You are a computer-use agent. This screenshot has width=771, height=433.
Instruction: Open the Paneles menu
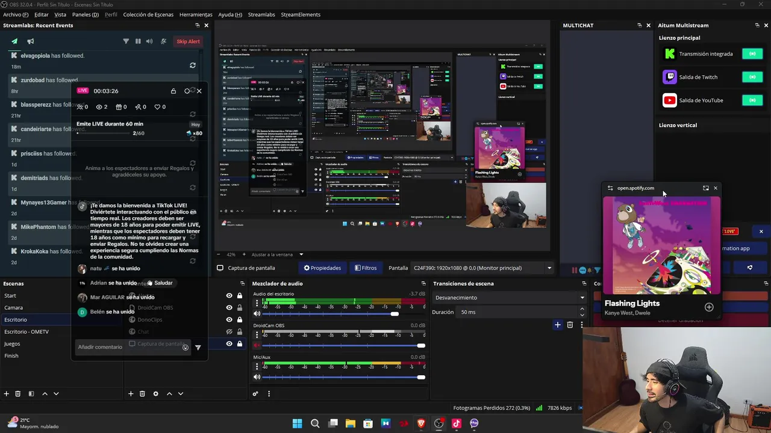pyautogui.click(x=86, y=14)
